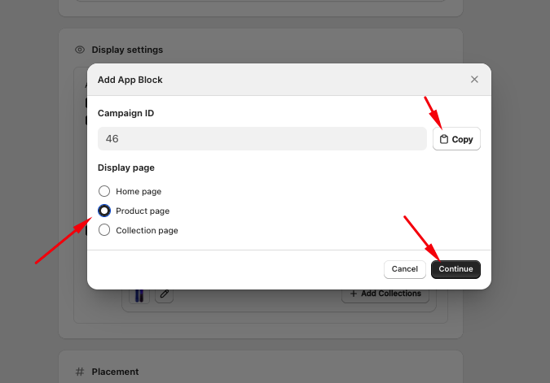Click the Display page label
This screenshot has height=383, width=550.
126,168
